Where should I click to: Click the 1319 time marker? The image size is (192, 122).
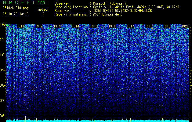tap(167, 26)
